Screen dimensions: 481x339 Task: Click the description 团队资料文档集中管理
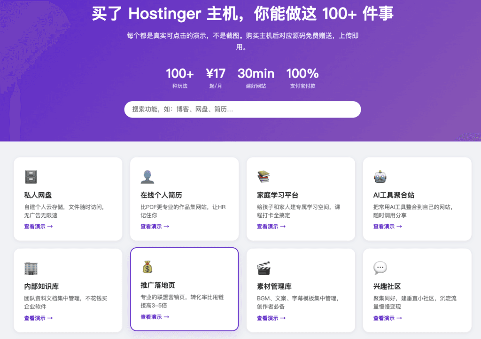(66, 302)
